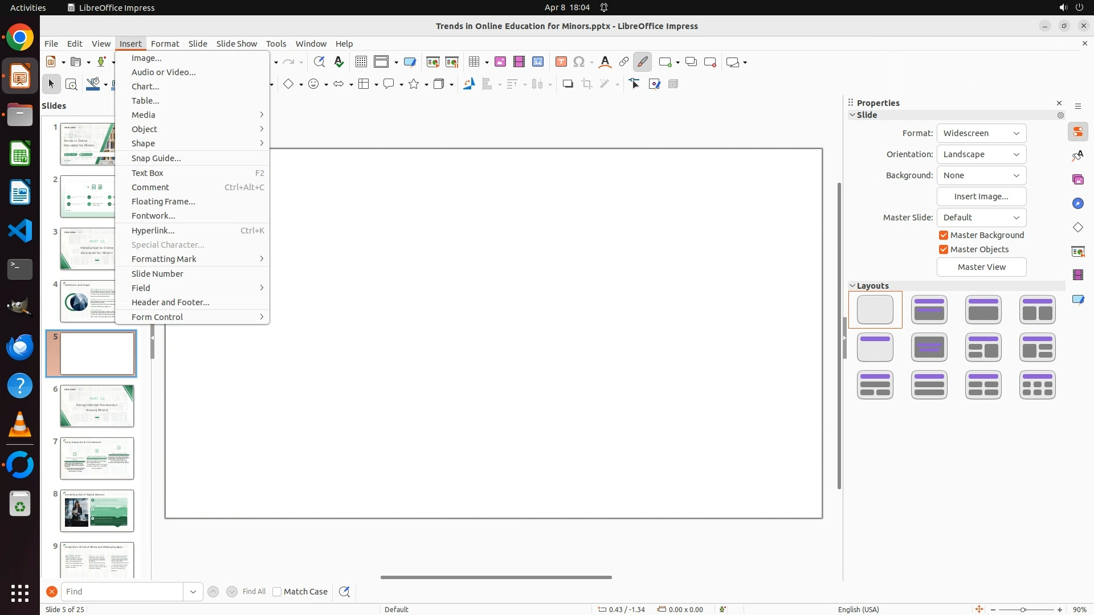The width and height of the screenshot is (1094, 615).
Task: Toggle the Shadow toolbar icon
Action: tap(568, 84)
